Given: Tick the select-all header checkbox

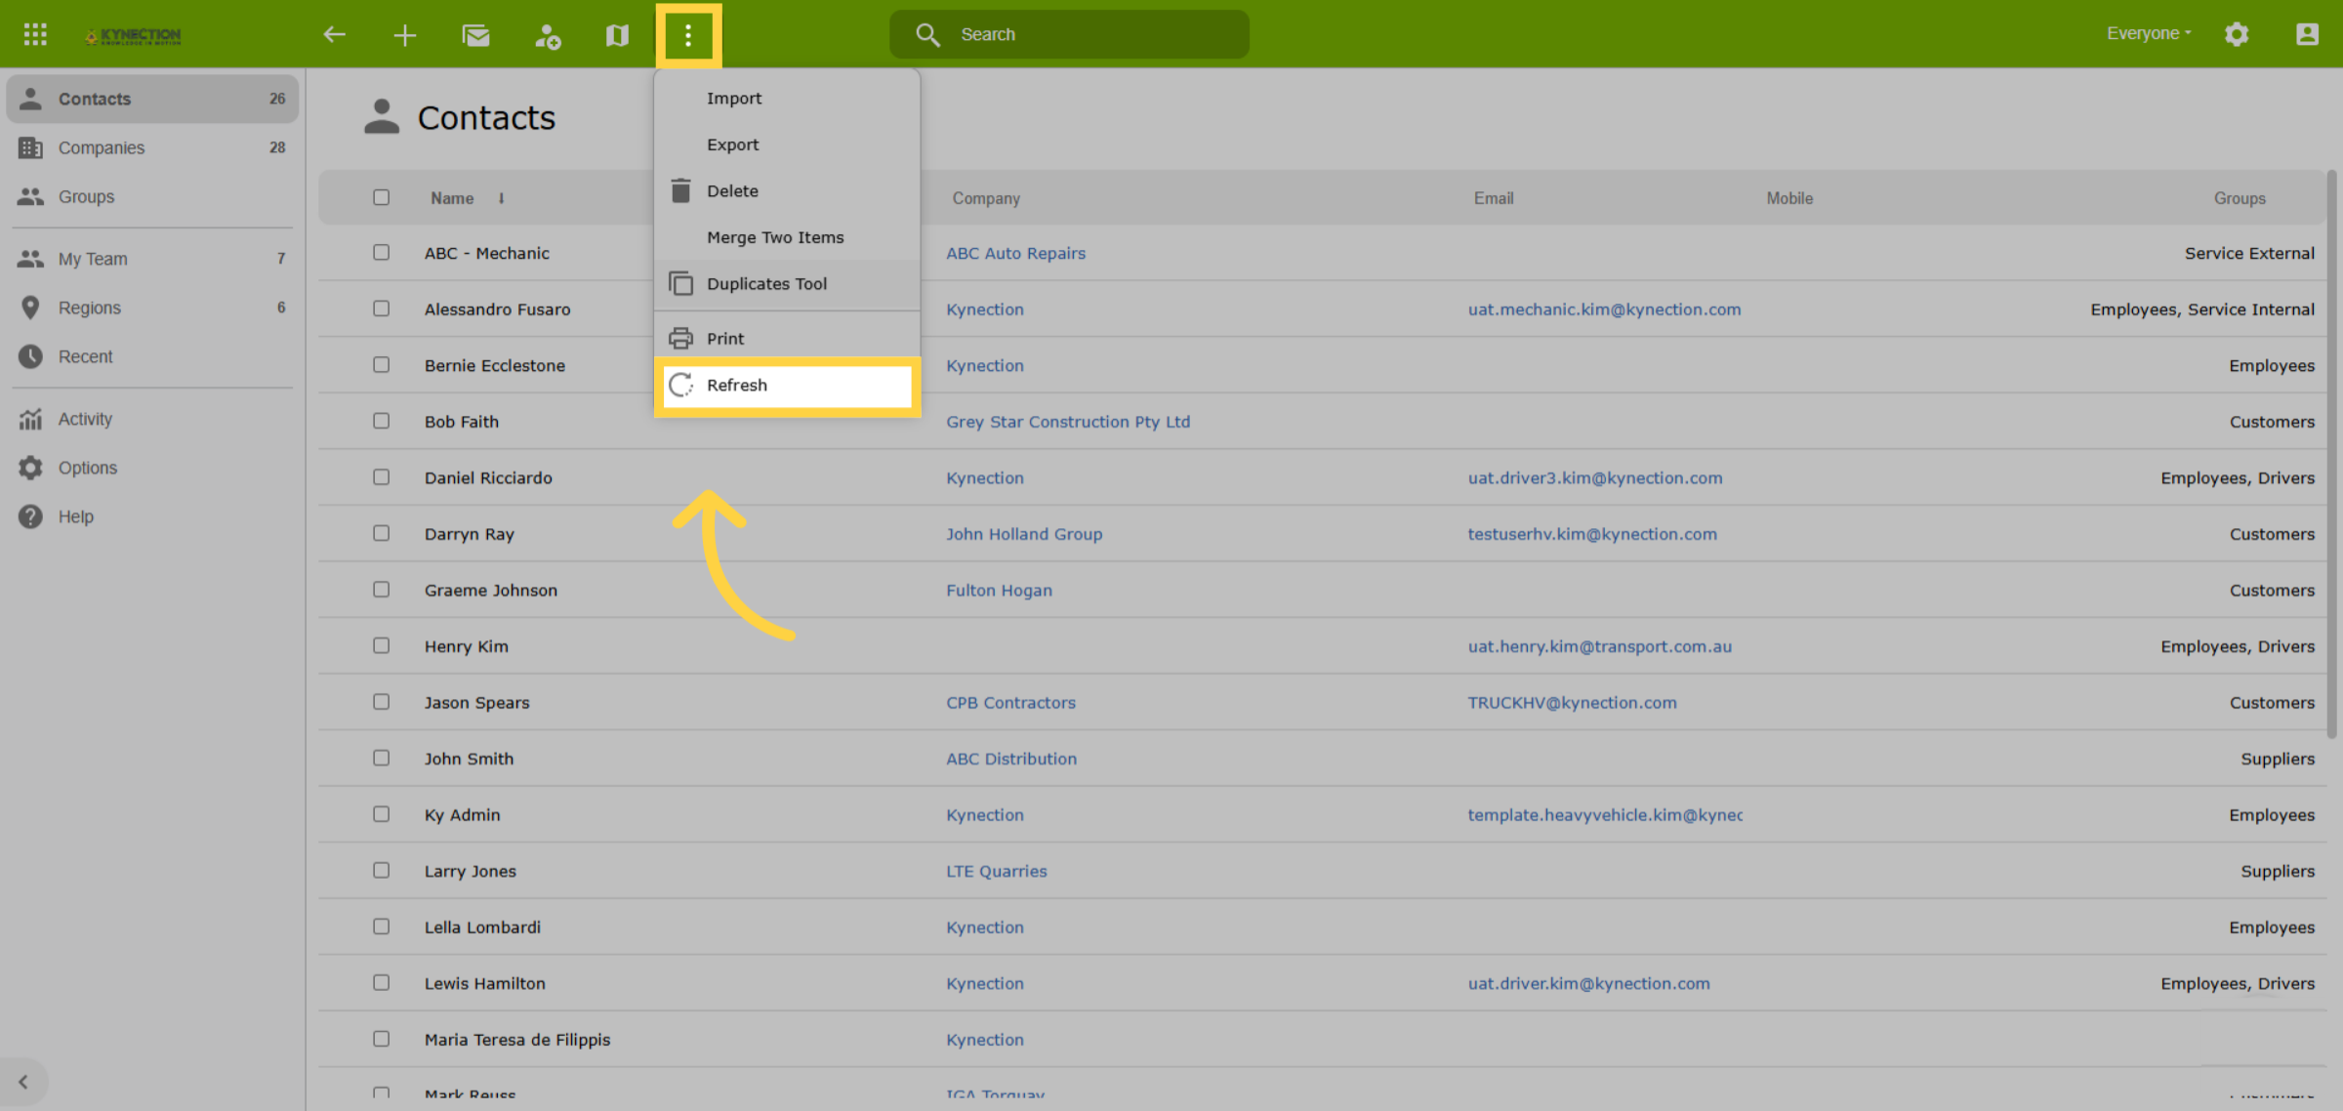Looking at the screenshot, I should click(381, 197).
